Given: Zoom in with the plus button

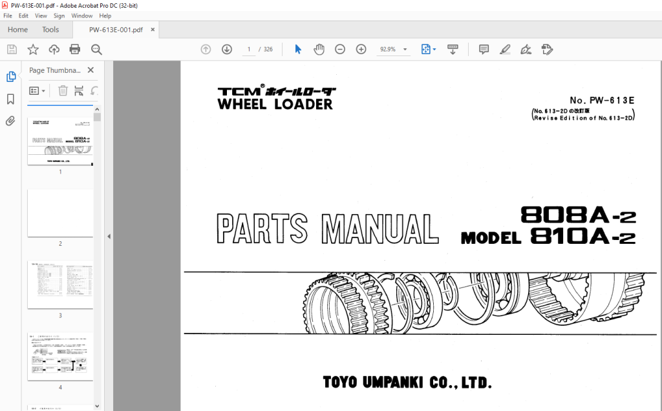Looking at the screenshot, I should click(361, 49).
